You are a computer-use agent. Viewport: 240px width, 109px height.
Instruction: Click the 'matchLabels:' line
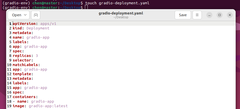point(26,65)
